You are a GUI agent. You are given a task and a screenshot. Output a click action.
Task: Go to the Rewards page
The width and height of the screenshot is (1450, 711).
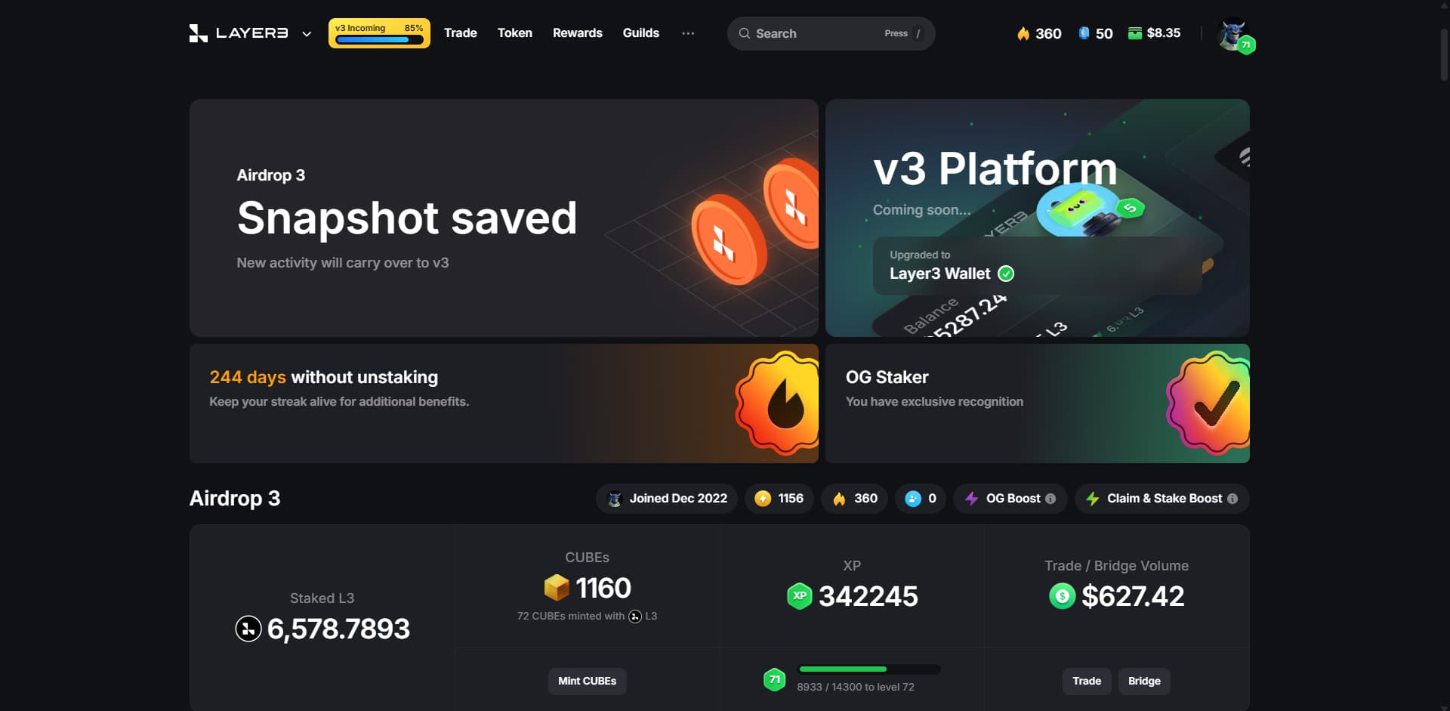(577, 33)
